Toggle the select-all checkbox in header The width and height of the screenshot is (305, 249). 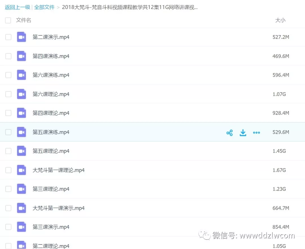(8, 20)
